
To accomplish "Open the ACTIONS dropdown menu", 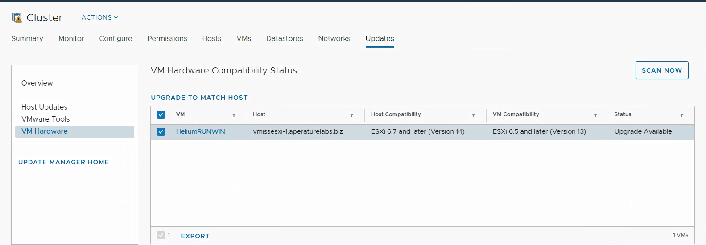I will coord(100,17).
